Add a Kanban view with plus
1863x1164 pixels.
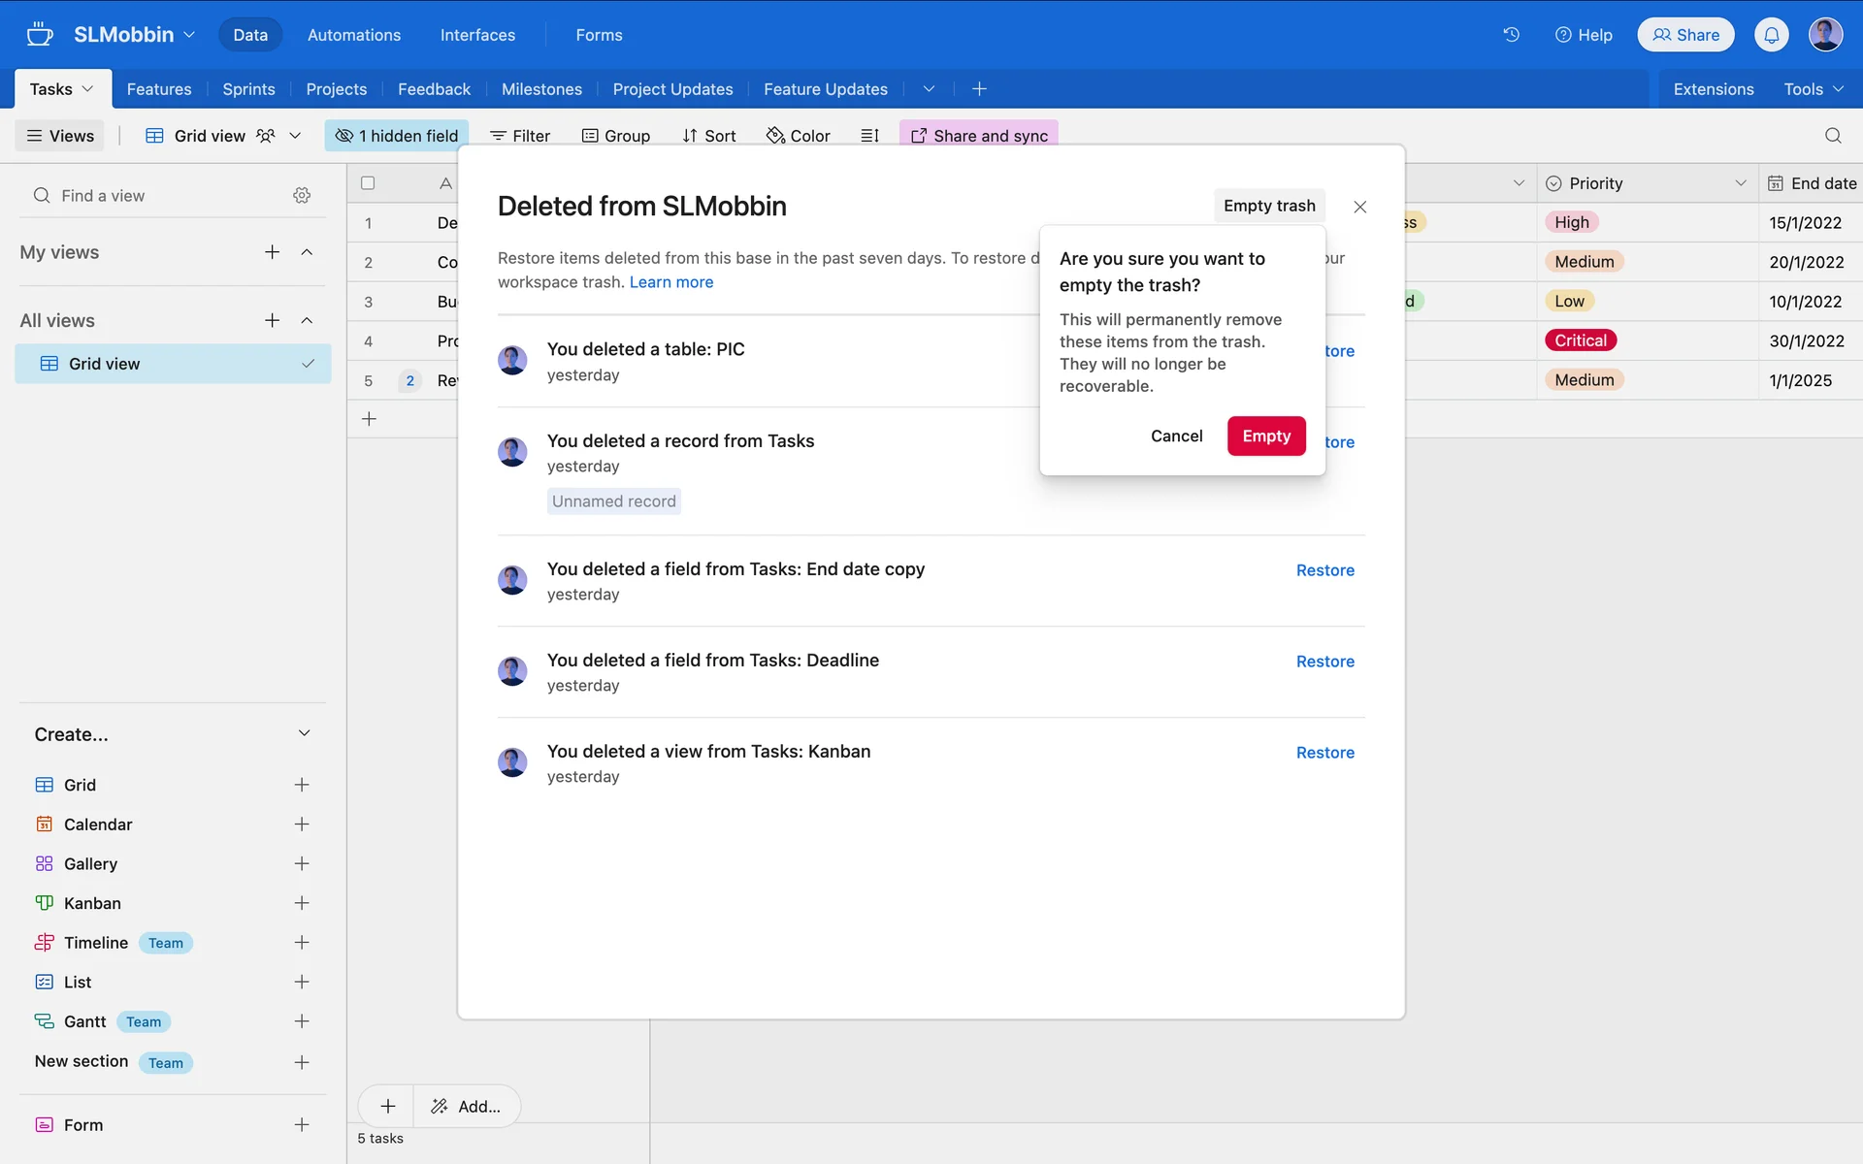coord(302,903)
